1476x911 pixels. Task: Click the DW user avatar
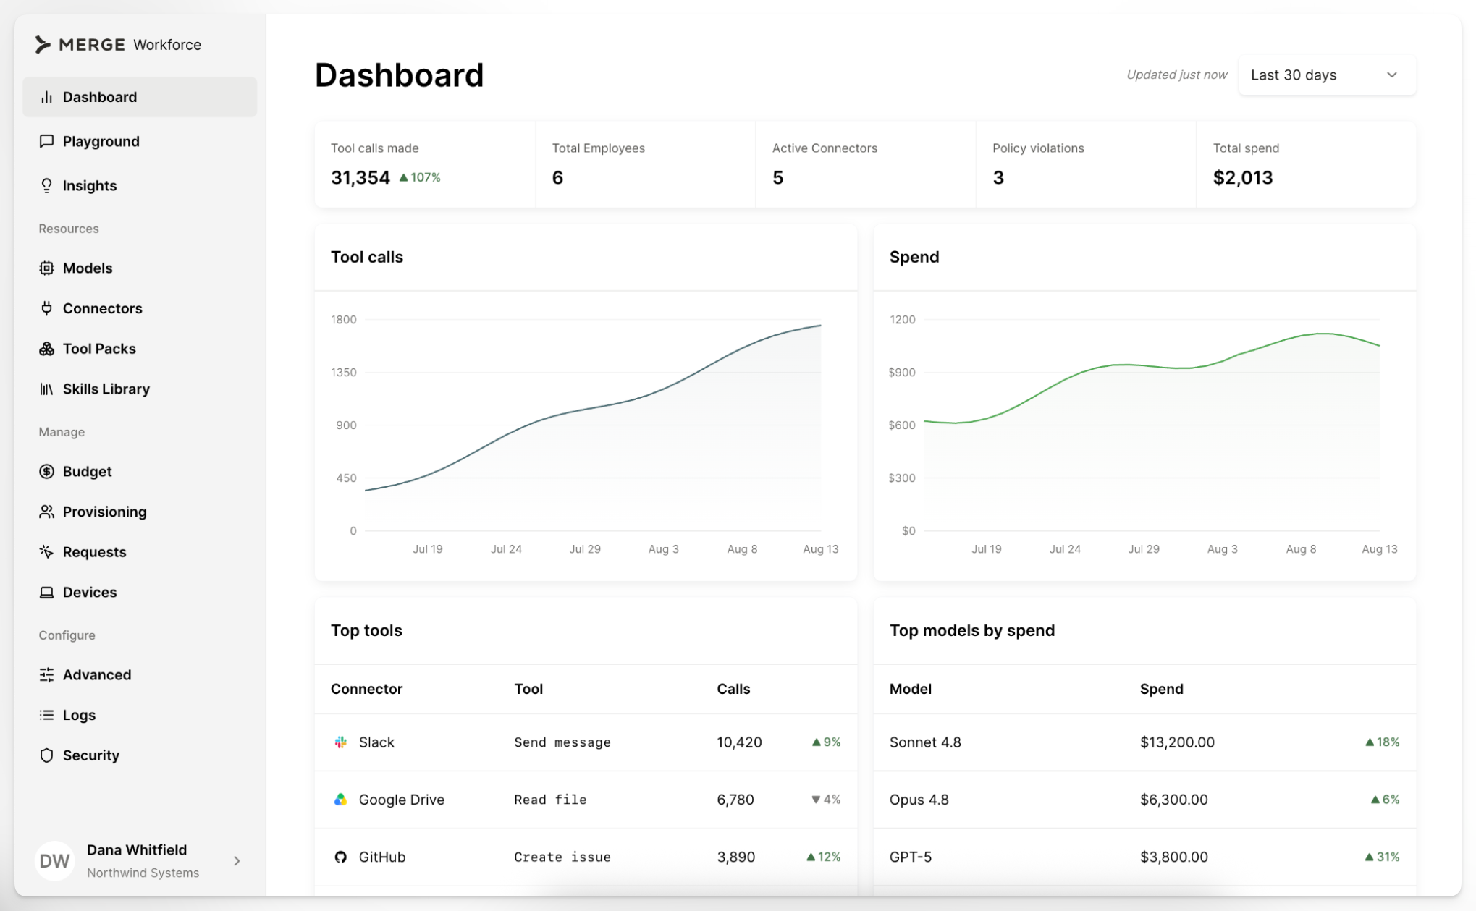click(x=54, y=861)
